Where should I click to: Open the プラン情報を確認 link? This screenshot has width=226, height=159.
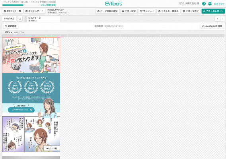click(48, 5)
